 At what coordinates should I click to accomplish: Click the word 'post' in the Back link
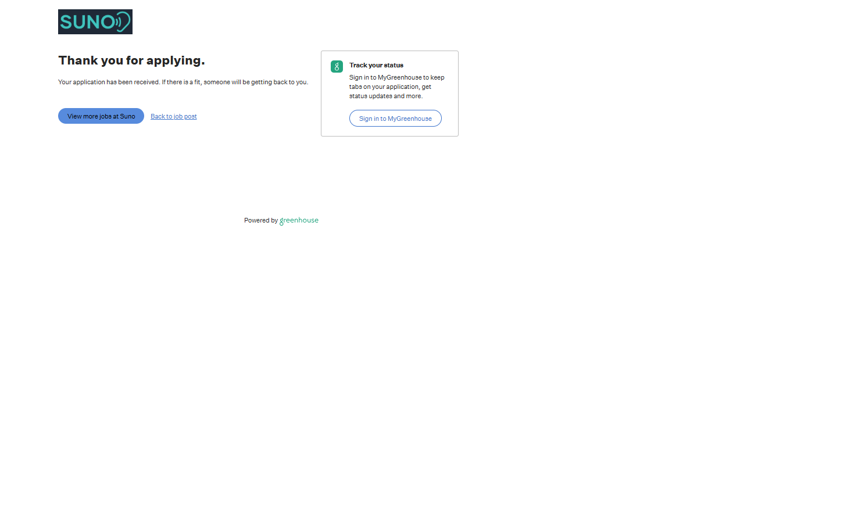pos(191,117)
